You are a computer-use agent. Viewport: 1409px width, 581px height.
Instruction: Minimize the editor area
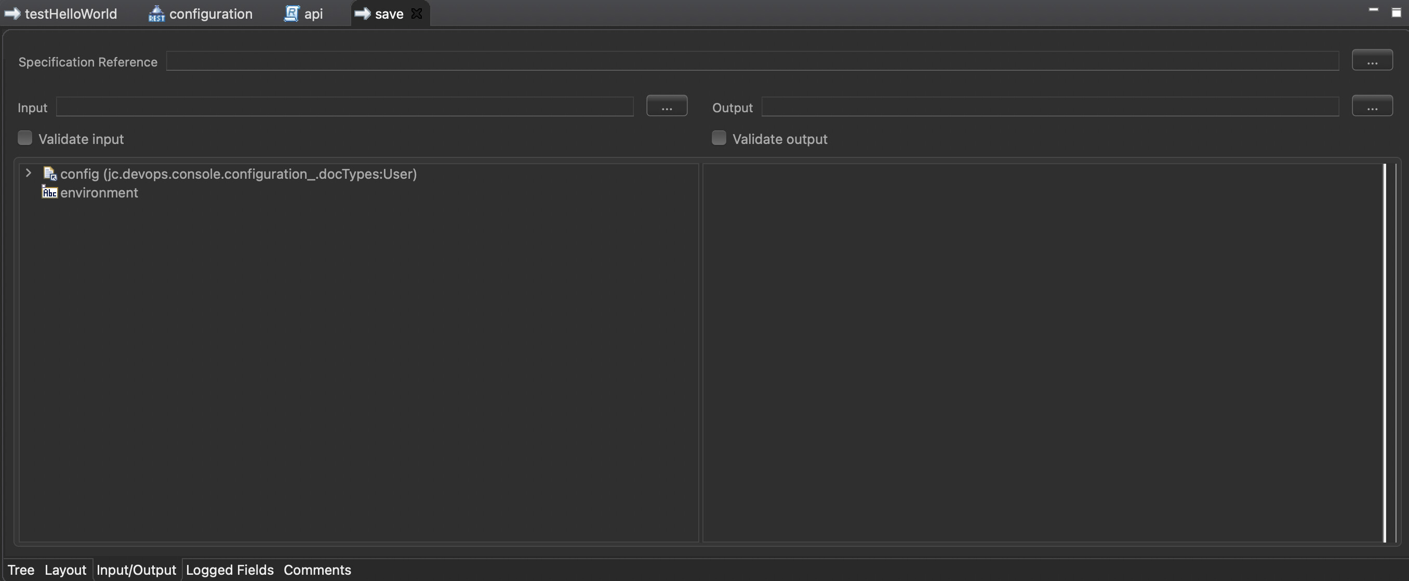[x=1373, y=10]
